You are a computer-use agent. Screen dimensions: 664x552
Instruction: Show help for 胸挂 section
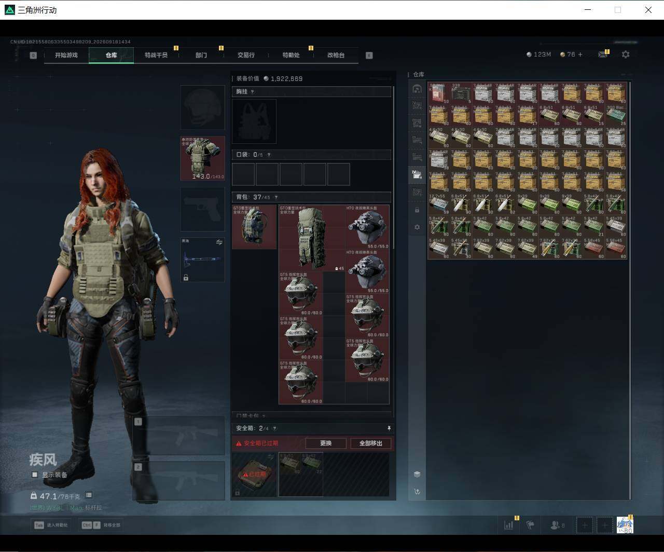[253, 92]
